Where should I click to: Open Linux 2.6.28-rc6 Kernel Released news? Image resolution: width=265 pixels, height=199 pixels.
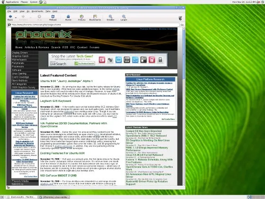144,155
